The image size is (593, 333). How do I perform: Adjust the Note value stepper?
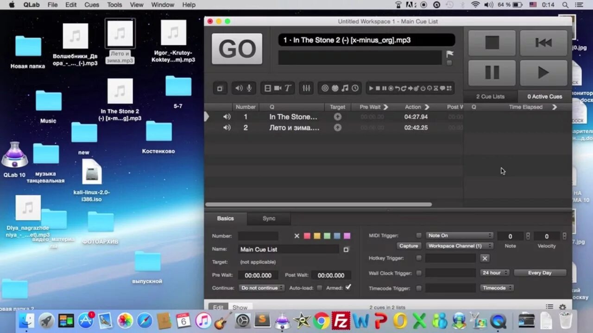point(528,236)
